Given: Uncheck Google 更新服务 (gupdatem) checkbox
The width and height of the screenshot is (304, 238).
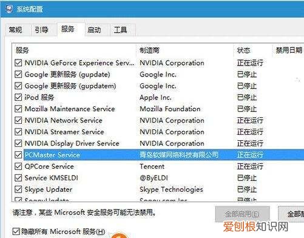Looking at the screenshot, I should coord(18,86).
